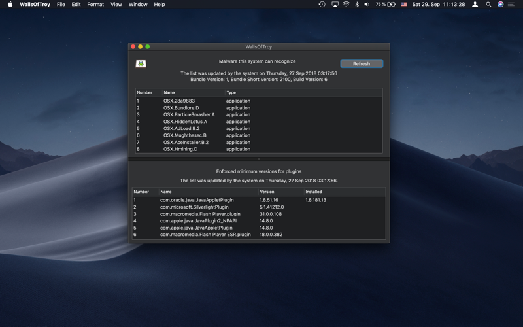This screenshot has height=327, width=523.
Task: Click 'Enforced minimum versions for plugins' heading
Action: click(x=259, y=171)
